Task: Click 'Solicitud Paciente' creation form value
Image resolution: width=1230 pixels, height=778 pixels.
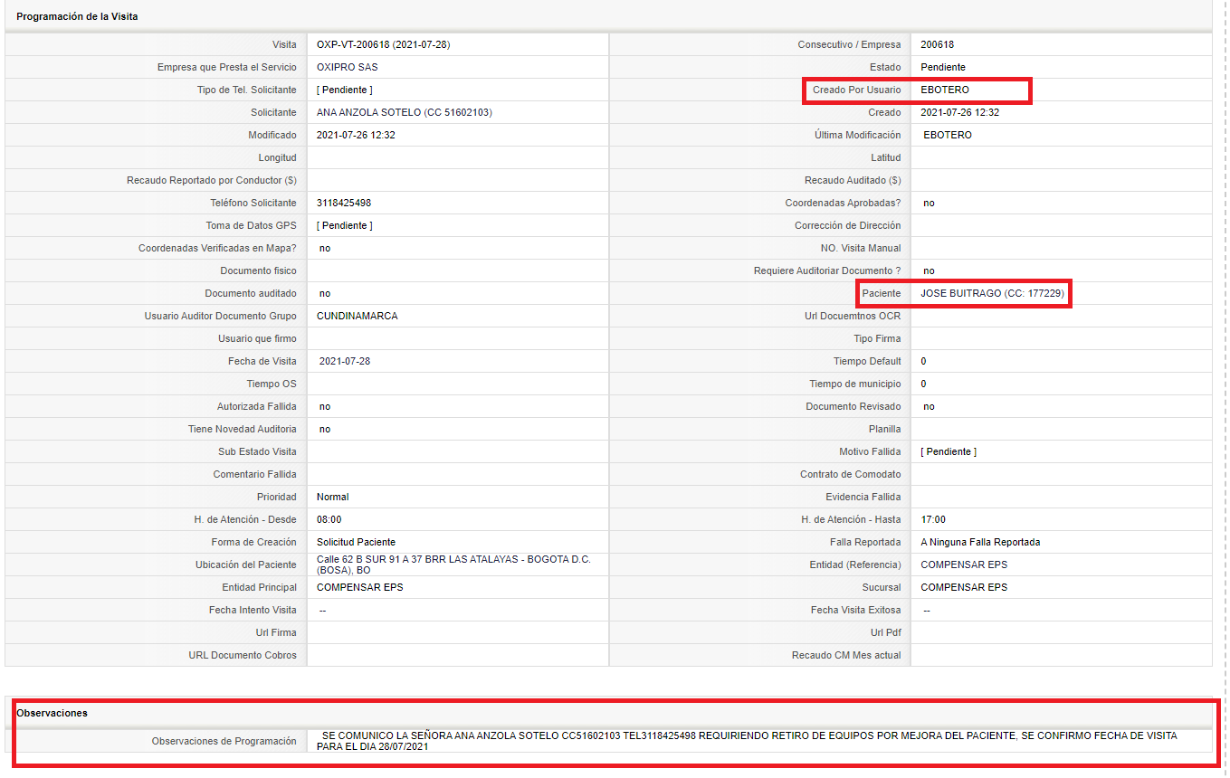Action: 356,542
